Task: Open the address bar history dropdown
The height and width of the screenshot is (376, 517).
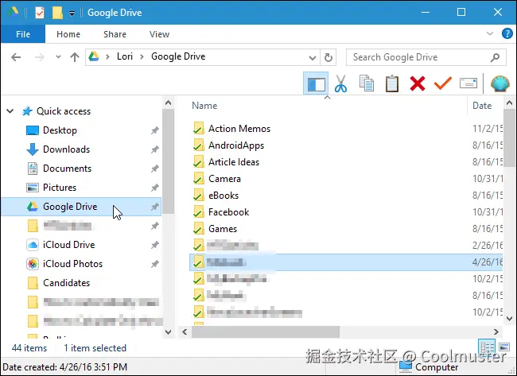Action: (x=313, y=58)
